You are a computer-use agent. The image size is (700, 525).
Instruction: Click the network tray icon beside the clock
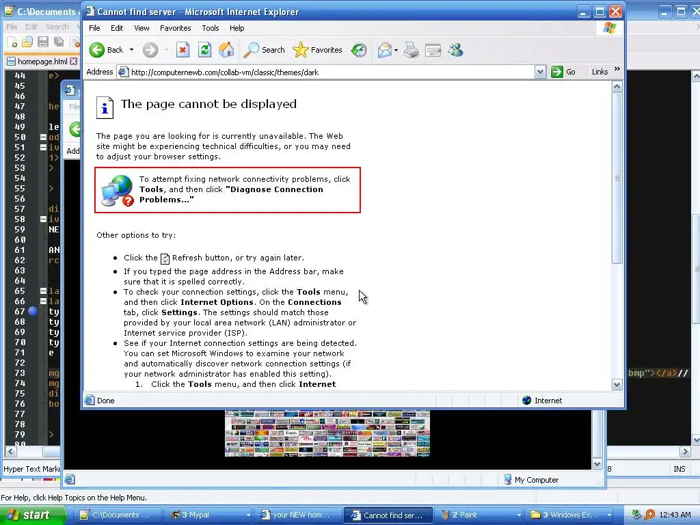pyautogui.click(x=637, y=515)
